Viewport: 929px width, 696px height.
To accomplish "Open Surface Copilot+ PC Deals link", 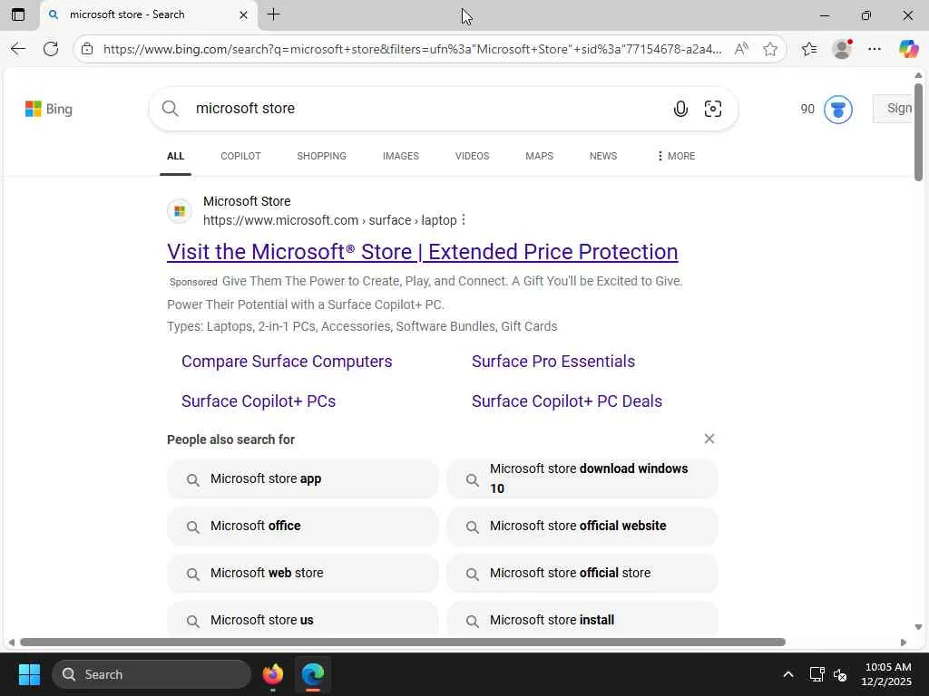I will 567,401.
